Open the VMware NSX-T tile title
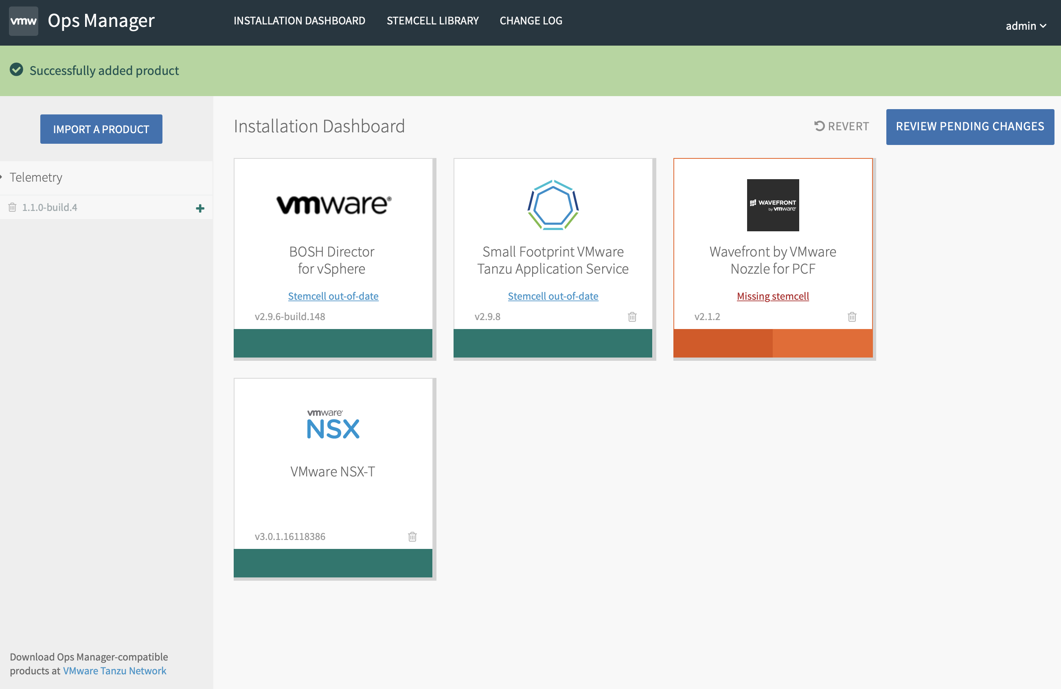1061x689 pixels. click(x=333, y=472)
